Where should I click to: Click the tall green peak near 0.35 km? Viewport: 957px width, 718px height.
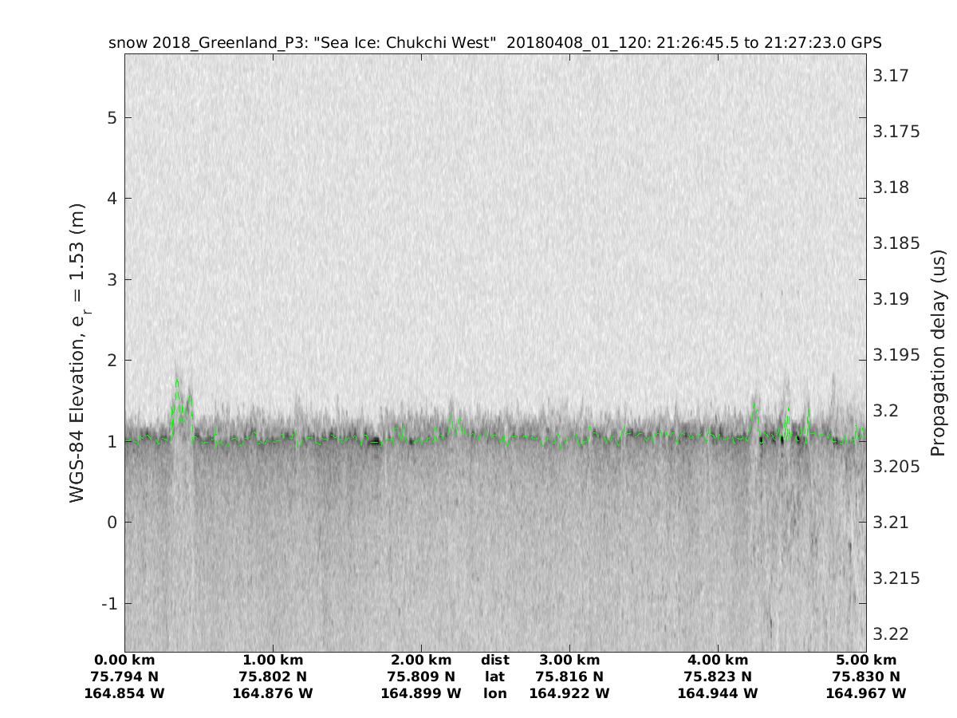177,383
